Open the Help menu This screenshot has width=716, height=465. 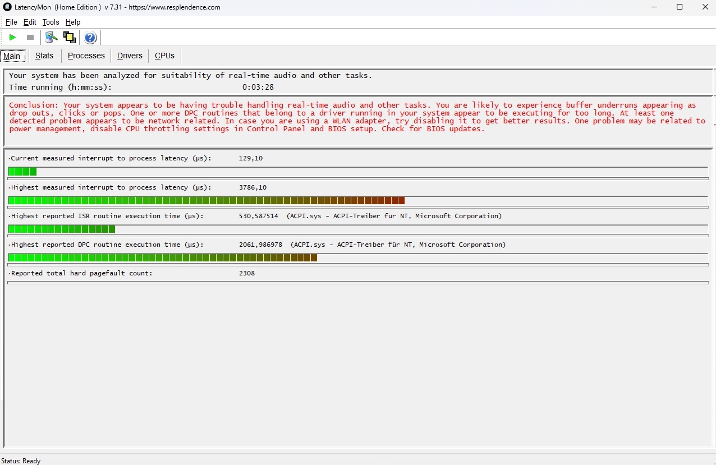coord(73,22)
